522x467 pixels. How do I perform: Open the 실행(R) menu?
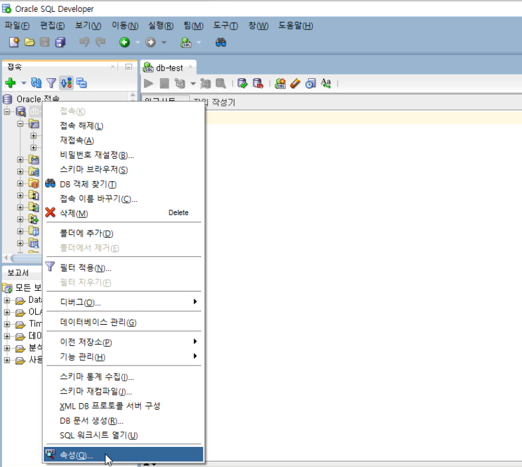click(161, 26)
